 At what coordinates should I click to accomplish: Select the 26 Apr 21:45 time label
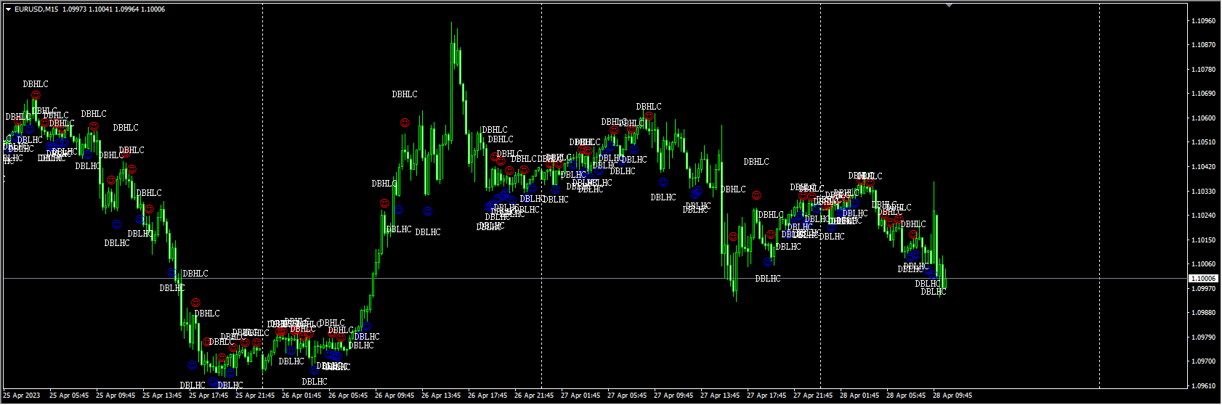(534, 396)
